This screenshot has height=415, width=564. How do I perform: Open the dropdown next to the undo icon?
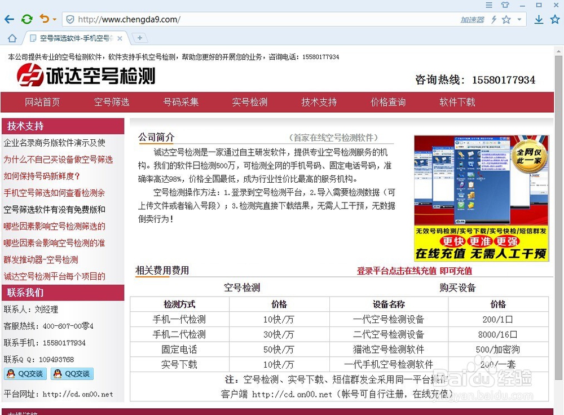54,19
